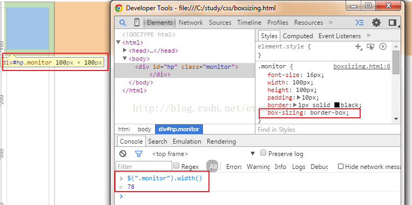The height and width of the screenshot is (205, 412).
Task: Open the Event Listeners sidebar tab
Action: (340, 36)
